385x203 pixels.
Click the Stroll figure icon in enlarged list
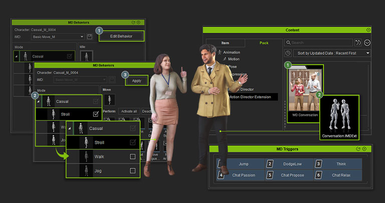click(x=86, y=142)
